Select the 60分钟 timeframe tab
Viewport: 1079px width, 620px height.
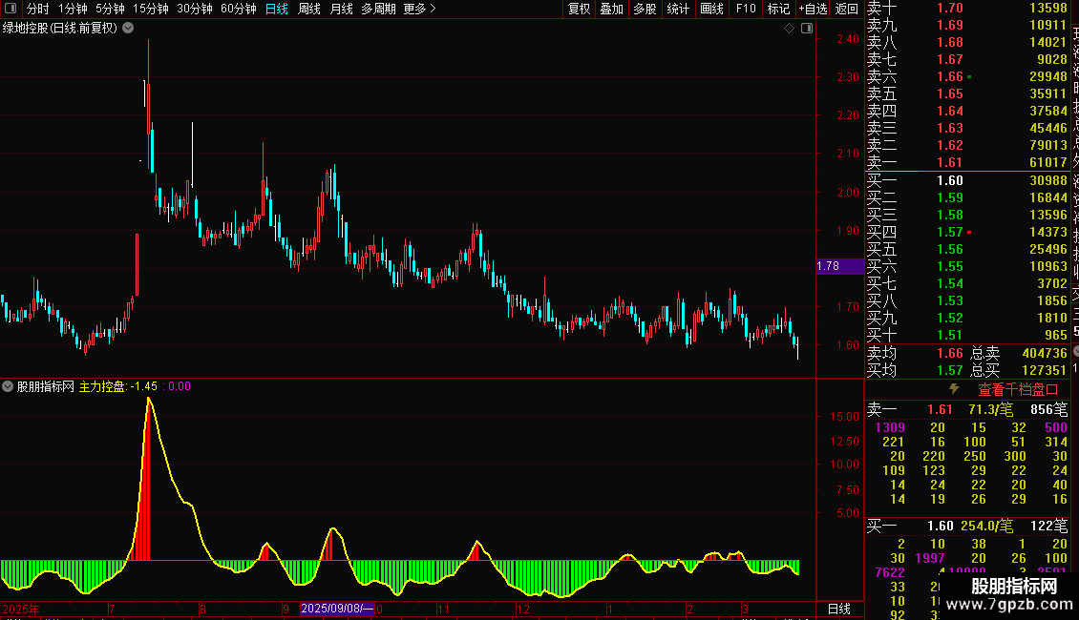pos(238,9)
